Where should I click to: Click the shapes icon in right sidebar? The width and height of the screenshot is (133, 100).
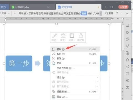pos(127,39)
